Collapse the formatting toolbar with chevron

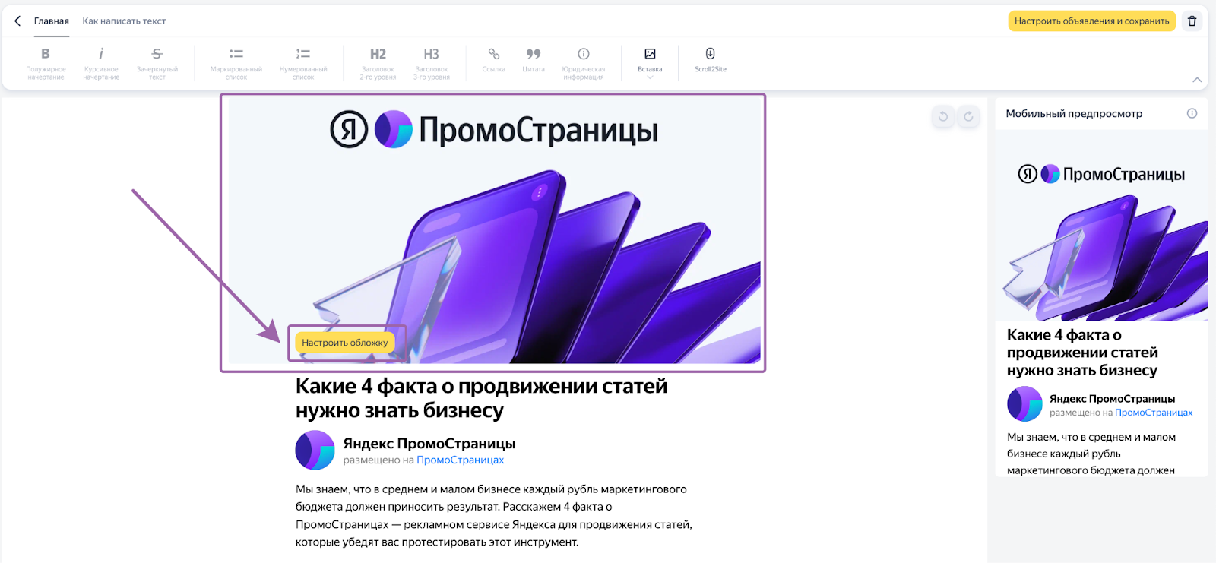[x=1197, y=80]
